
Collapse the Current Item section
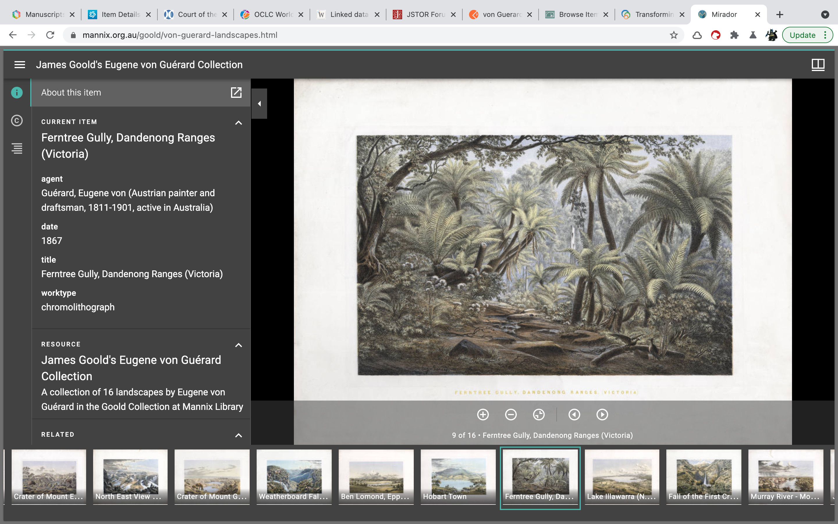[x=239, y=123]
